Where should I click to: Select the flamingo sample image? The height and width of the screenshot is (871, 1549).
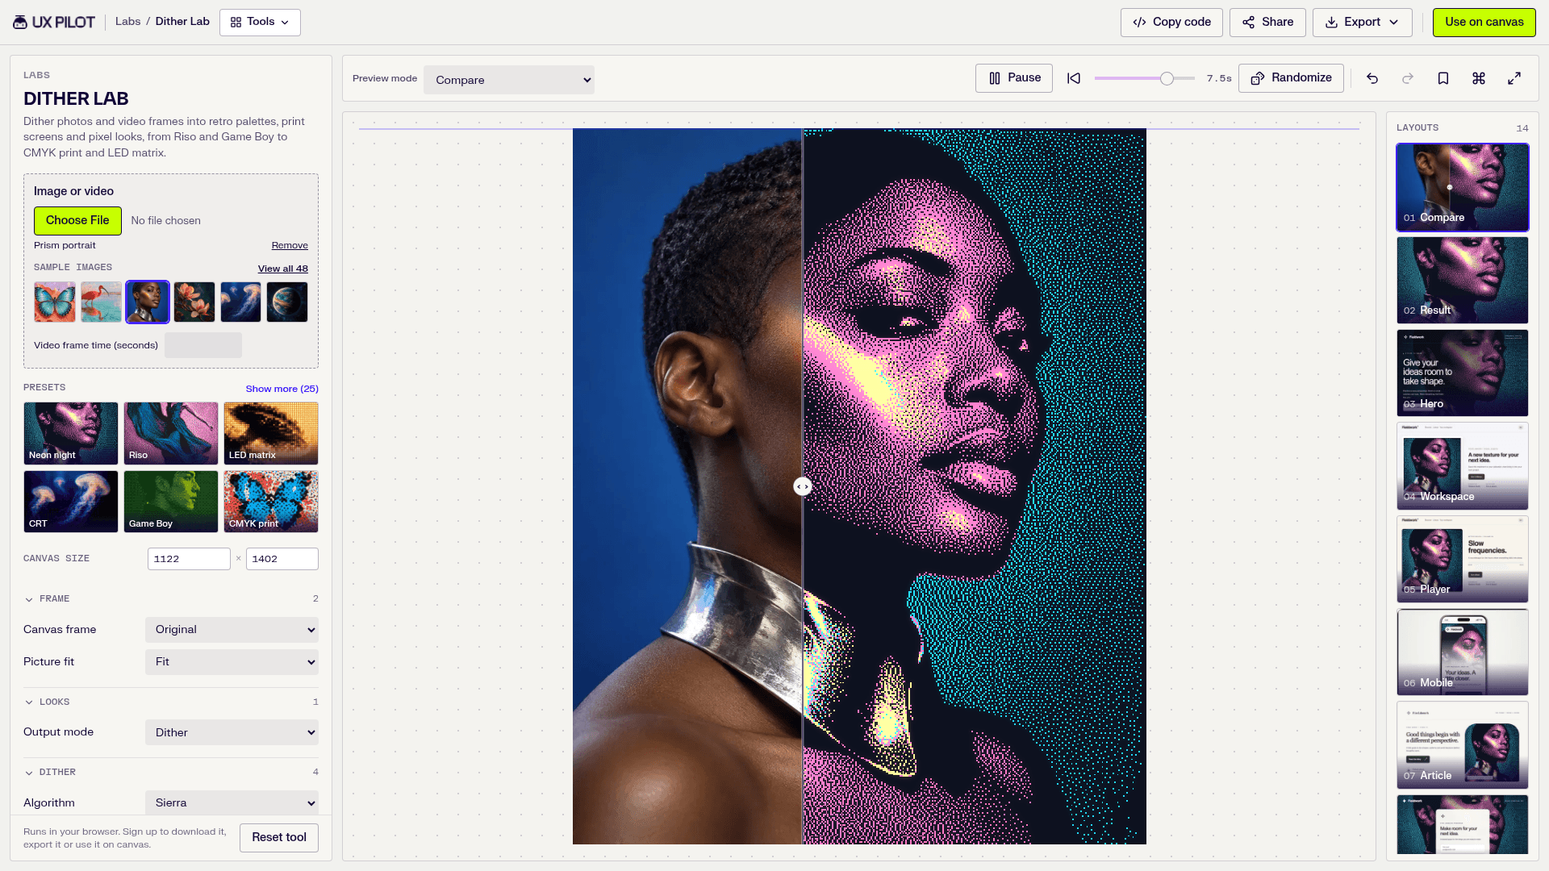point(101,302)
